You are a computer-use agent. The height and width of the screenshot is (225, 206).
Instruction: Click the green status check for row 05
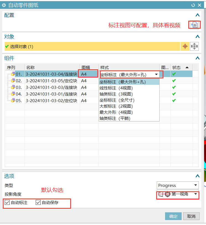174,100
